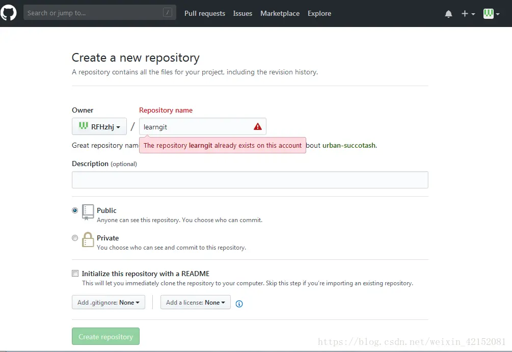Open the notifications bell icon
This screenshot has width=512, height=352.
point(449,14)
